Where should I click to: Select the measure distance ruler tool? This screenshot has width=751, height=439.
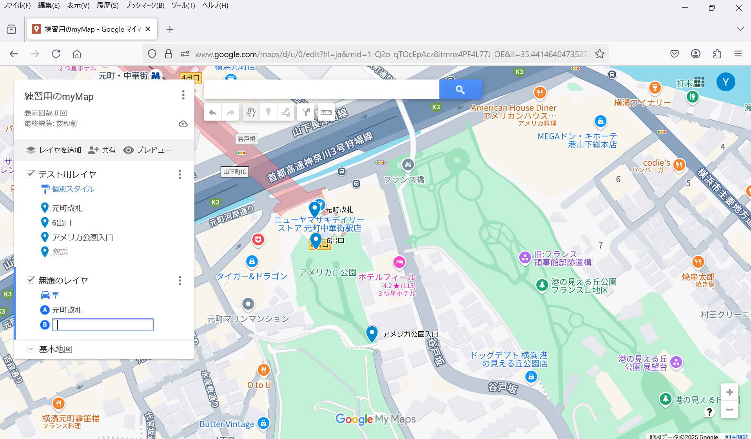coord(326,113)
